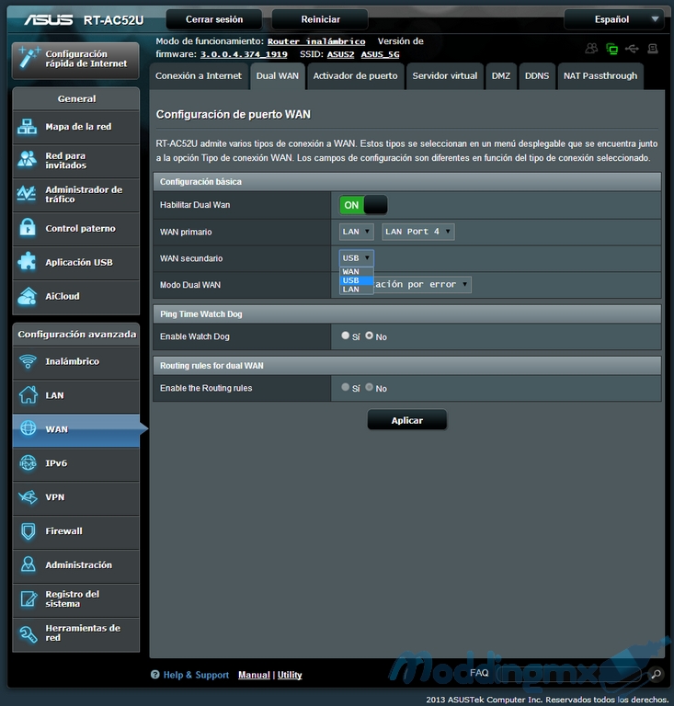Click the Reiniciar button
Viewport: 674px width, 706px height.
320,19
